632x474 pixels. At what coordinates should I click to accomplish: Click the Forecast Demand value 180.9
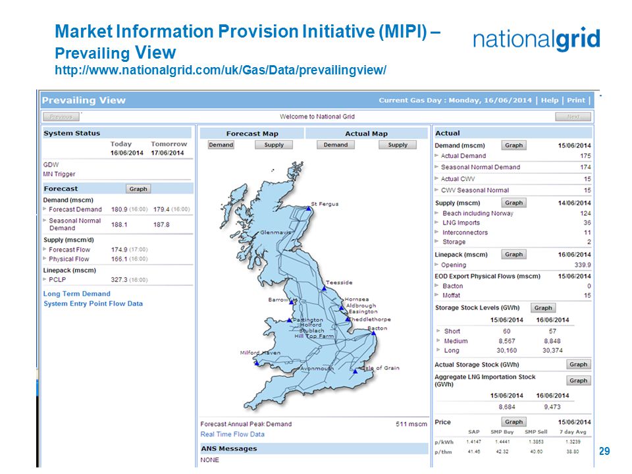tap(119, 209)
